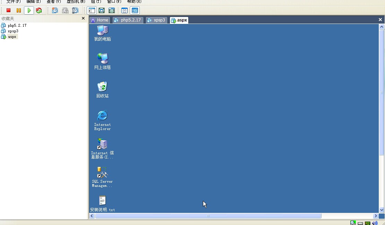The height and width of the screenshot is (225, 385).
Task: Switch to the xpsp3 tab
Action: [x=156, y=20]
